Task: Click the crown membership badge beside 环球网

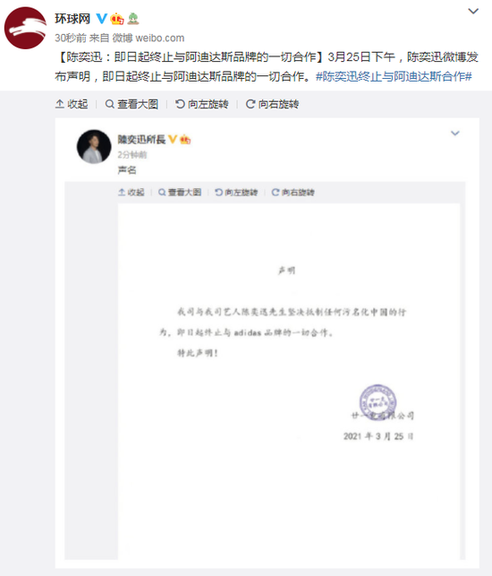Action: (x=117, y=19)
